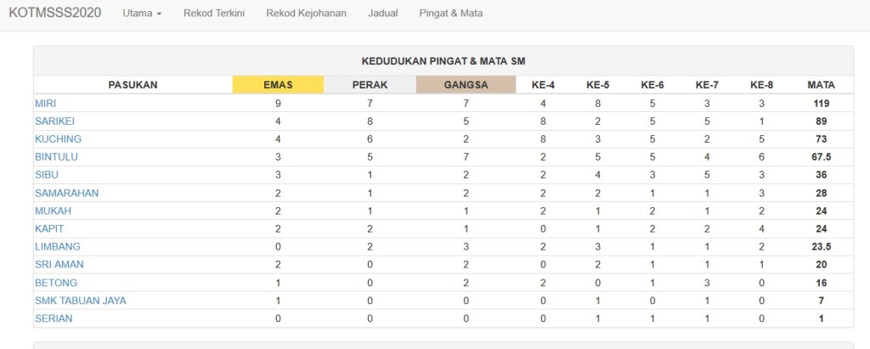Click the KOTMSSS2020 brand link
The width and height of the screenshot is (870, 349).
(54, 14)
